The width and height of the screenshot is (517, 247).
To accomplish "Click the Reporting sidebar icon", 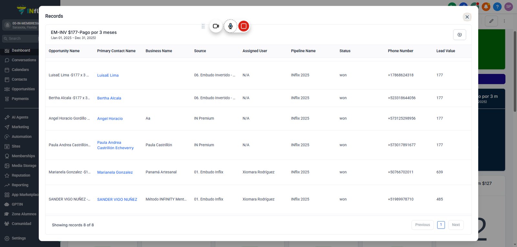I will click(x=7, y=185).
